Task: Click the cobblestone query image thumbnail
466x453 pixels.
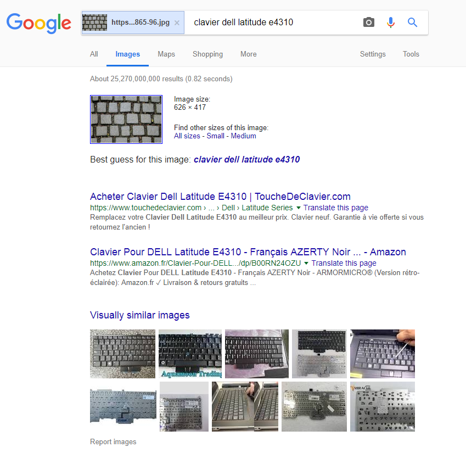Action: click(126, 119)
